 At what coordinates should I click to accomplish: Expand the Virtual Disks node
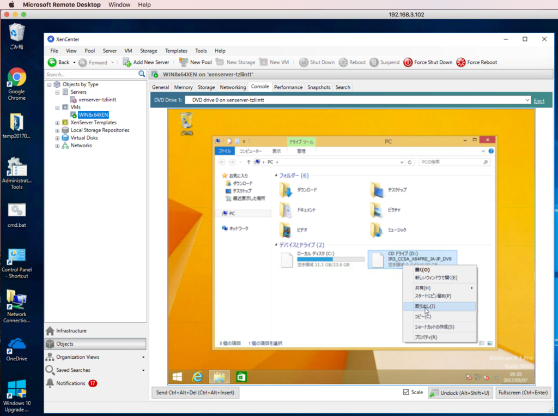pyautogui.click(x=57, y=138)
